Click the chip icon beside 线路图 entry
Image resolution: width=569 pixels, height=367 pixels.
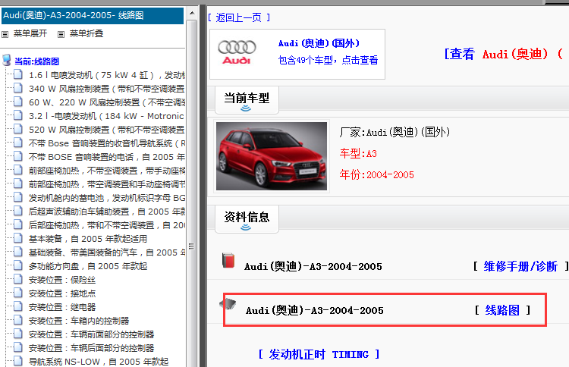pos(228,303)
